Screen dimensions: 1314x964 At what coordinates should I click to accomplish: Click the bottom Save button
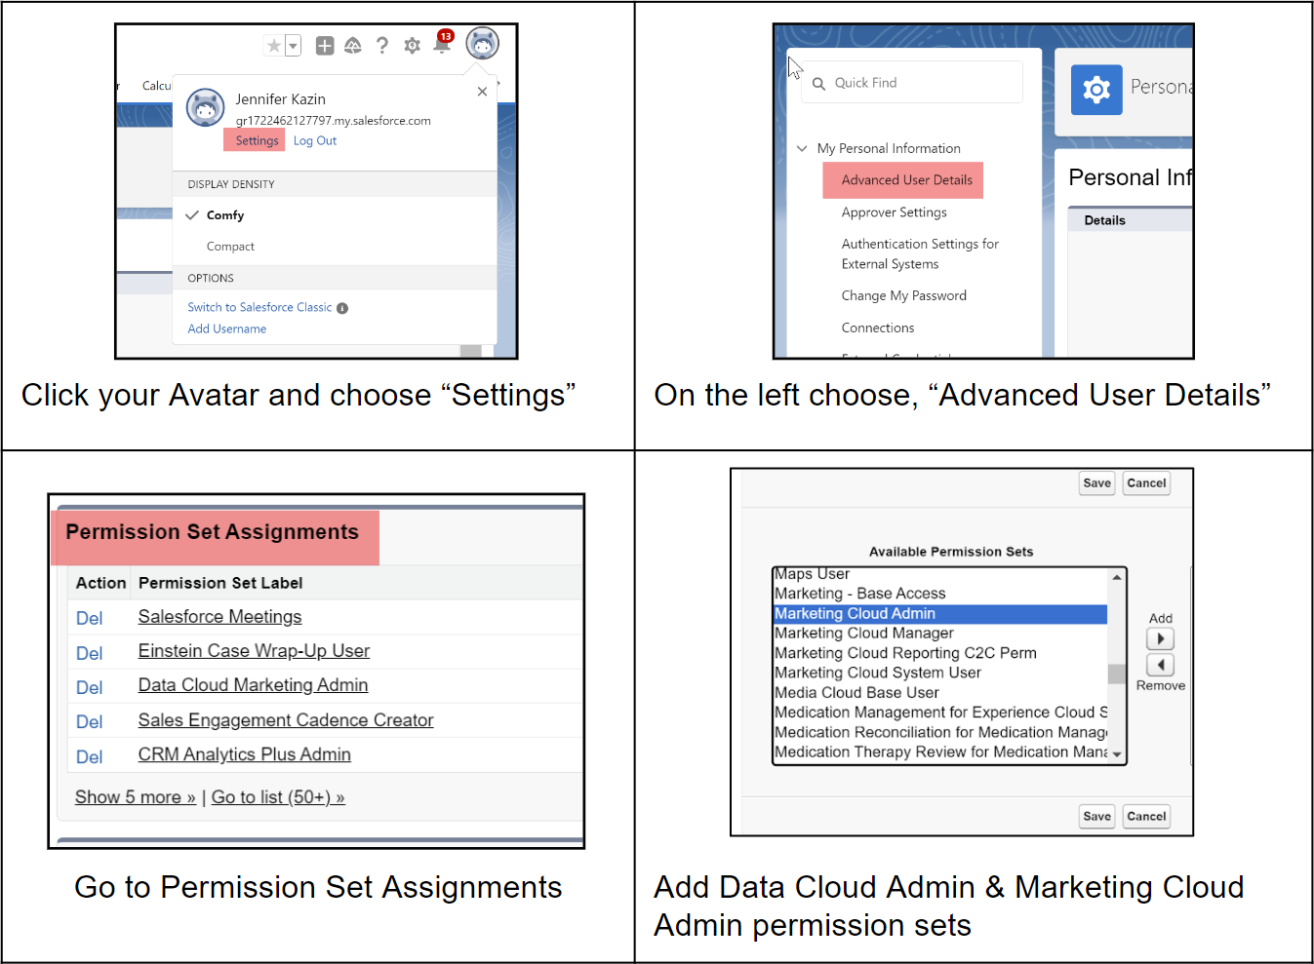click(x=1096, y=817)
